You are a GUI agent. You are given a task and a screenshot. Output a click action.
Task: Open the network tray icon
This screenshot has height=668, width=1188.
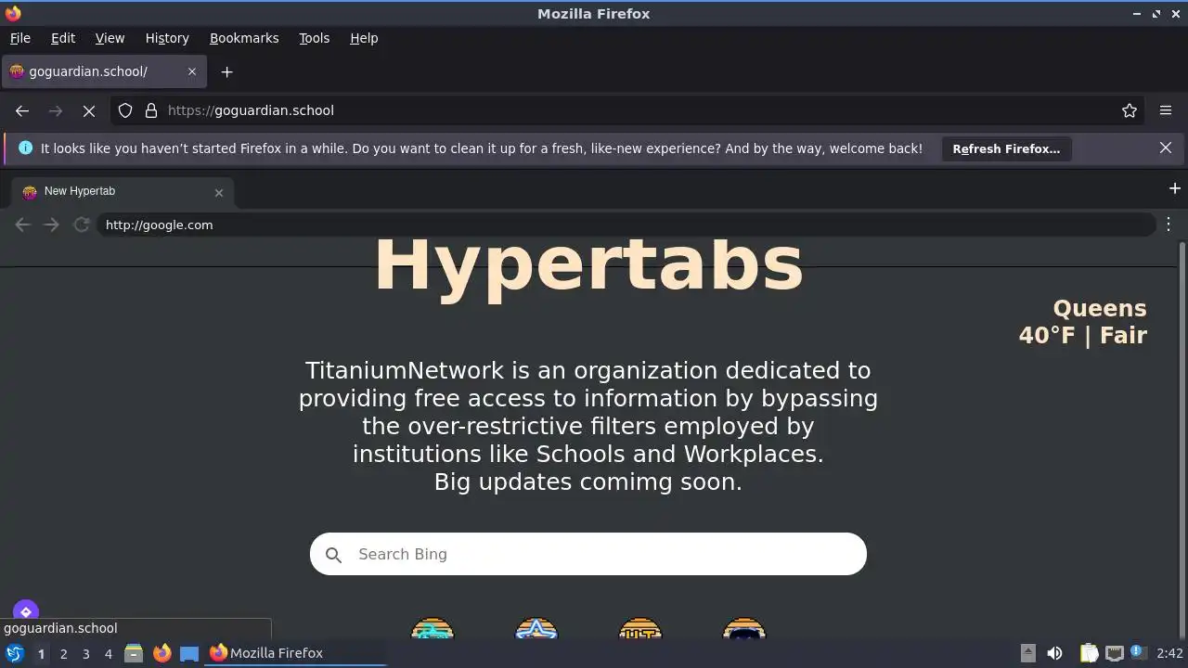(1114, 653)
